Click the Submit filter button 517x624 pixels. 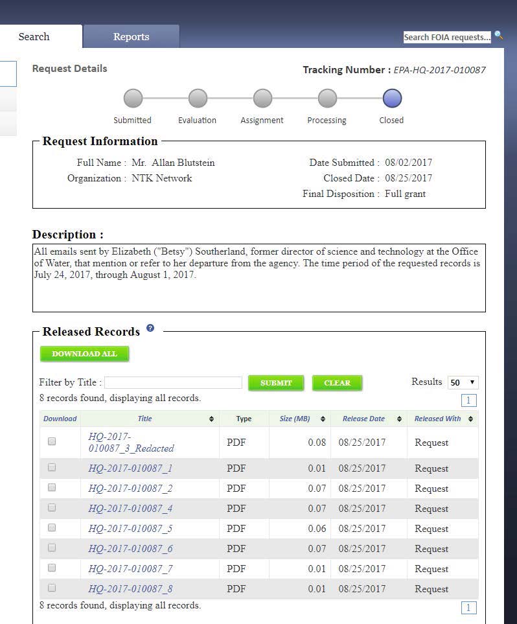click(276, 383)
